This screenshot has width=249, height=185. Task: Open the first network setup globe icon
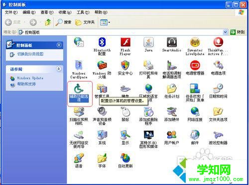pyautogui.click(x=79, y=42)
